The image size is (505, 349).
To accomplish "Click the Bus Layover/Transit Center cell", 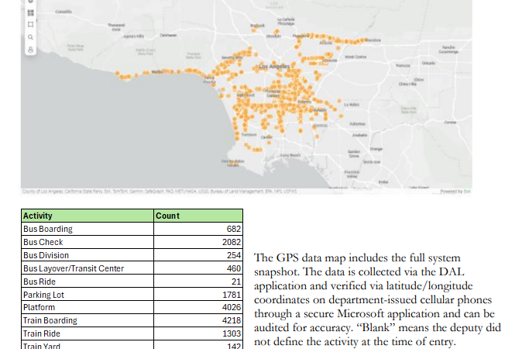I will coord(74,268).
